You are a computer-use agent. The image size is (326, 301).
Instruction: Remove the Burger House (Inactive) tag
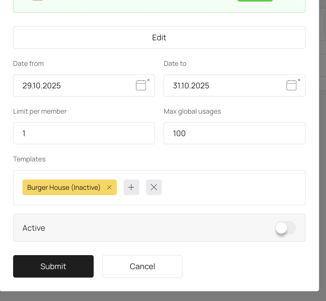pyautogui.click(x=109, y=187)
